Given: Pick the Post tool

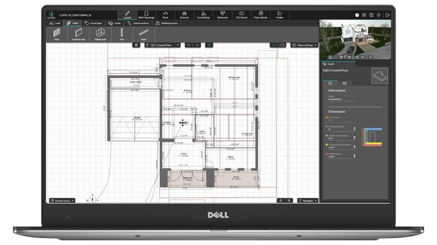Looking at the screenshot, I should [x=122, y=34].
